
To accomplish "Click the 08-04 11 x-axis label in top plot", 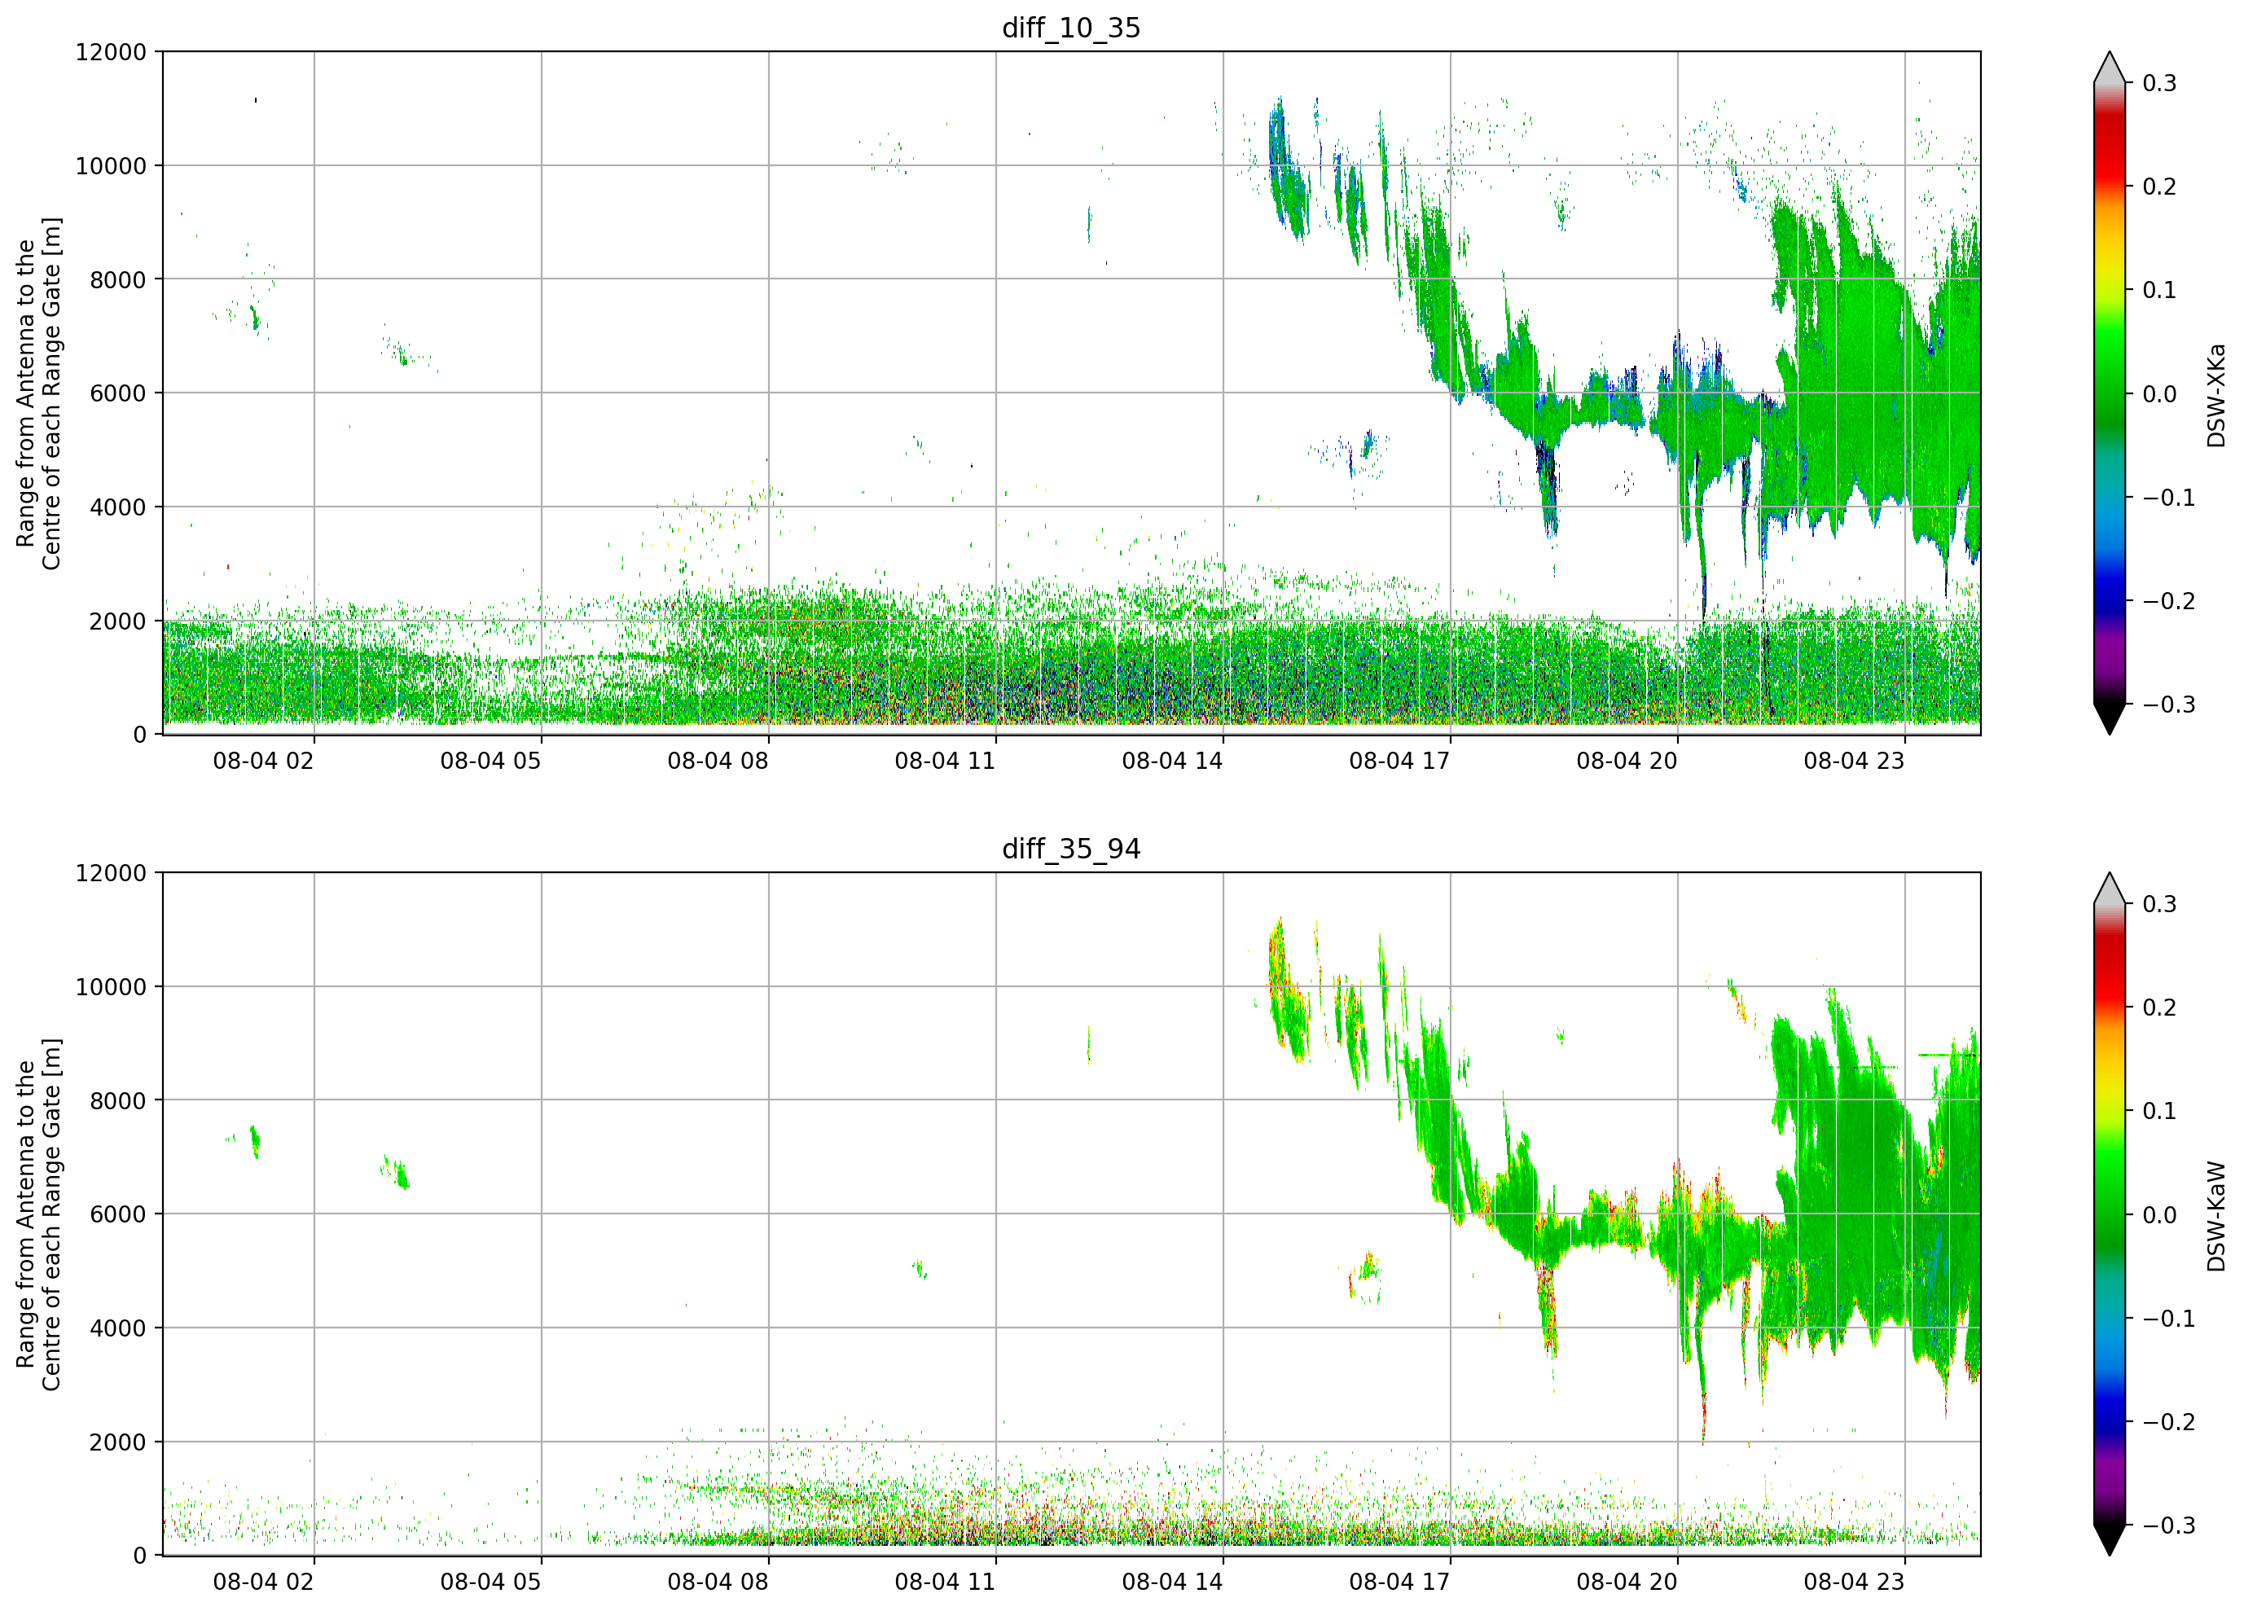I will [945, 761].
